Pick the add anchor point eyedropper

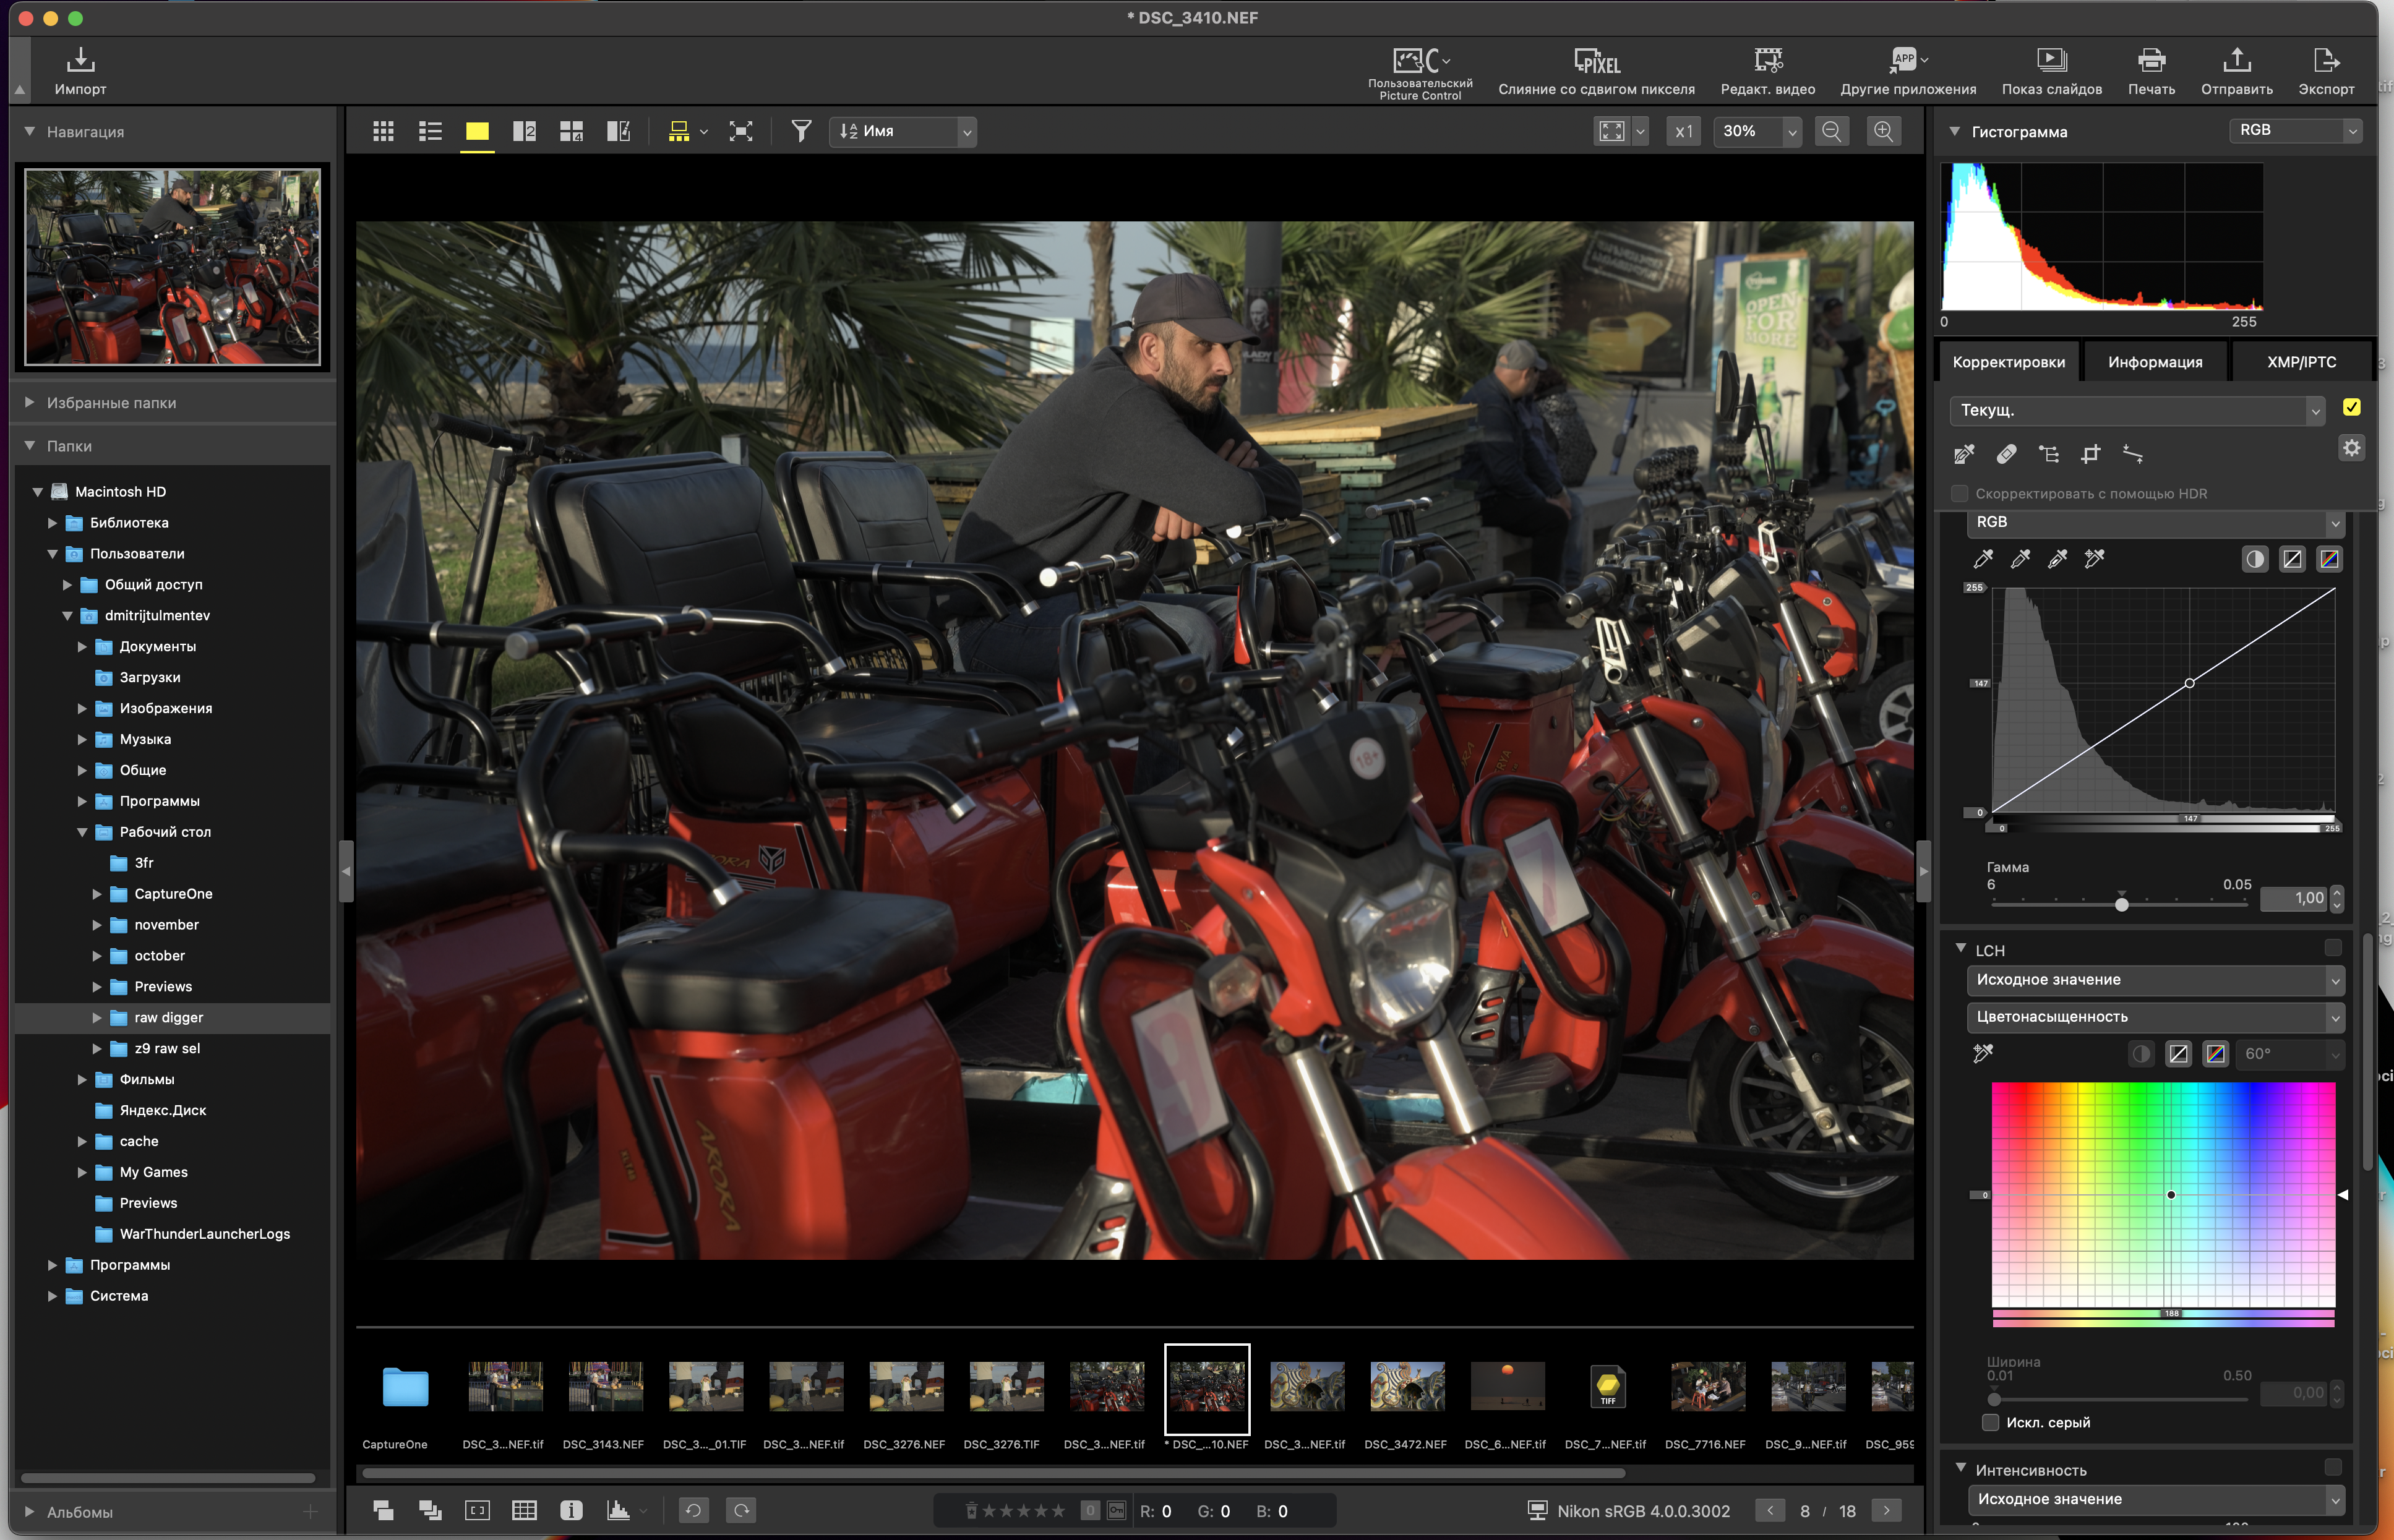point(2094,558)
